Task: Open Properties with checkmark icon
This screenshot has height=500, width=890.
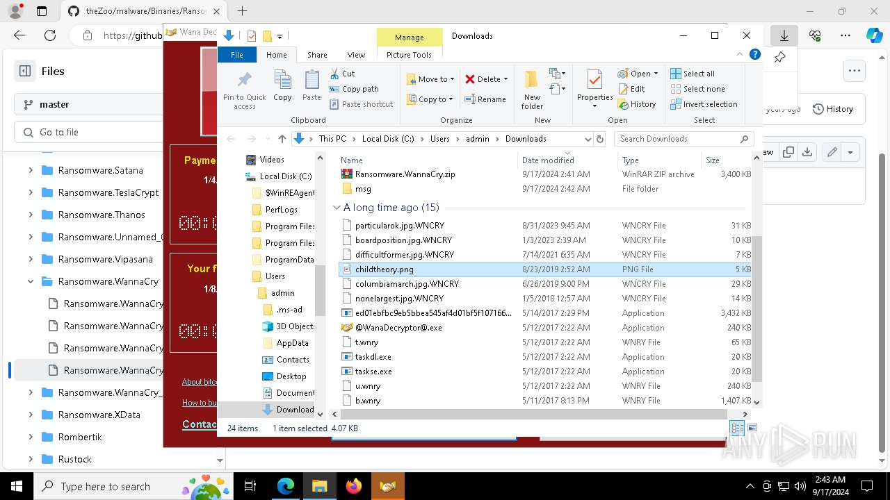Action: coord(594,81)
